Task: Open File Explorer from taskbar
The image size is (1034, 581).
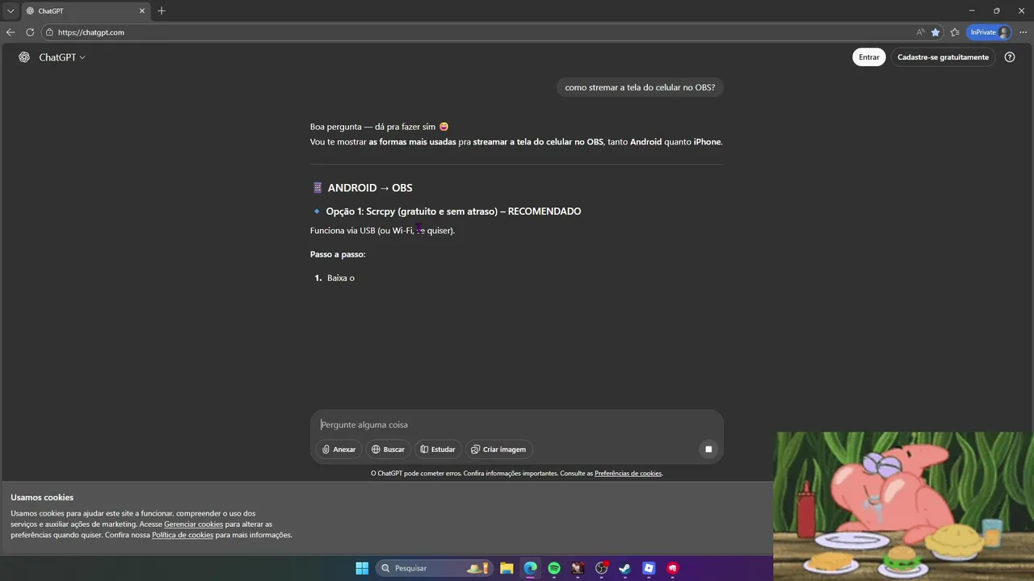Action: pos(506,568)
